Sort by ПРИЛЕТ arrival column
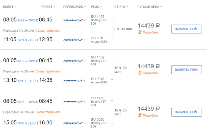The width and height of the screenshot is (207, 129). 48,7
